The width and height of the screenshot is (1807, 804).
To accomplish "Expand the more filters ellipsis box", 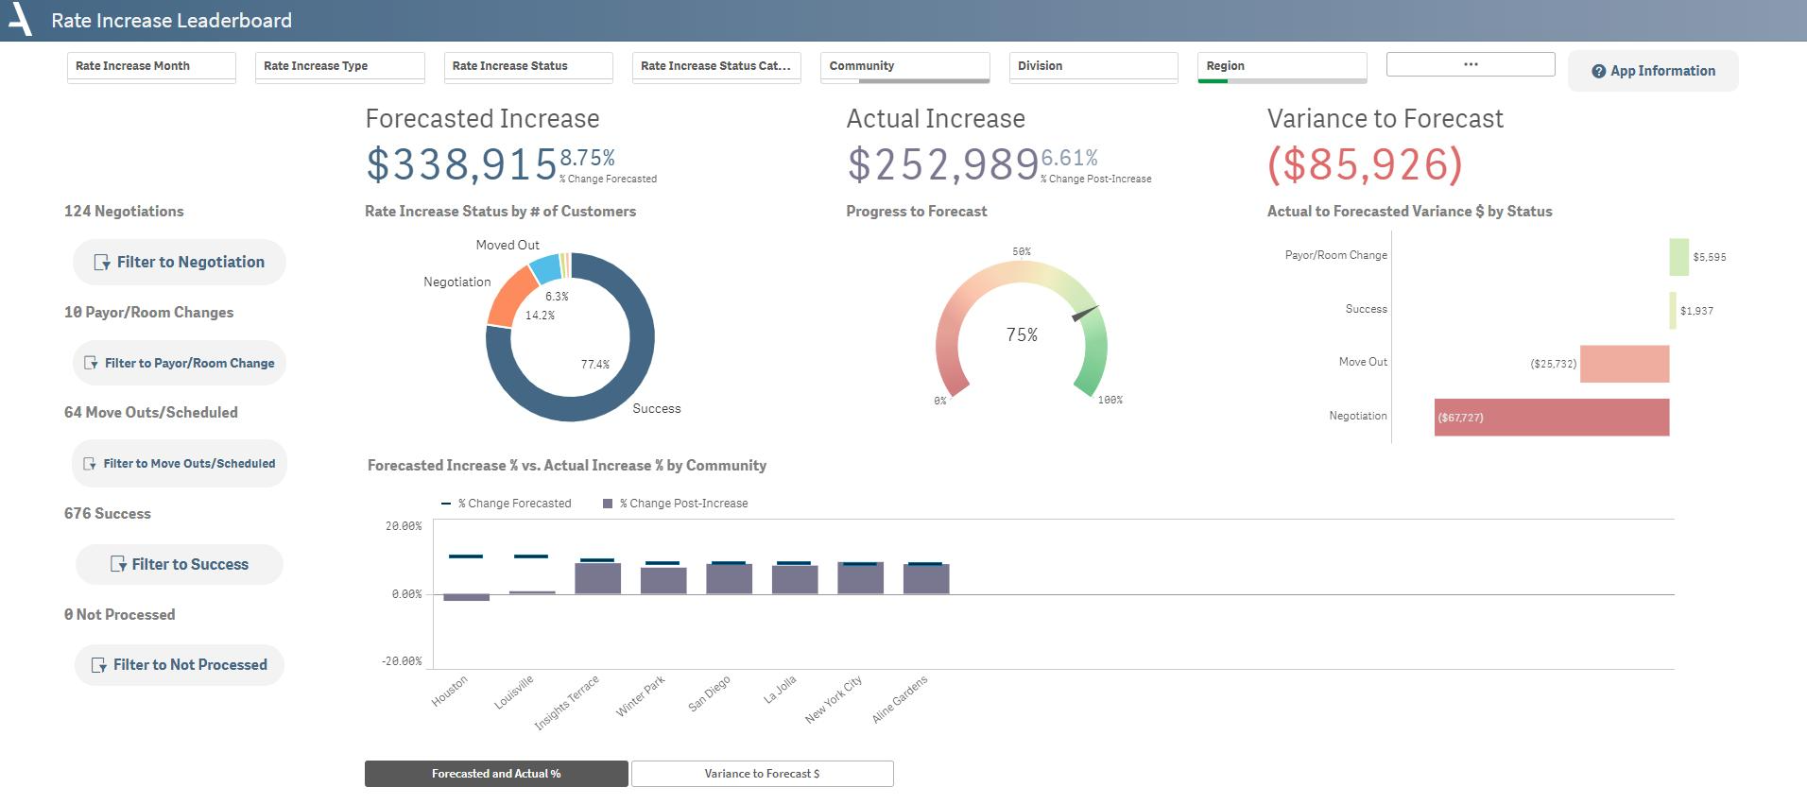I will pyautogui.click(x=1471, y=64).
